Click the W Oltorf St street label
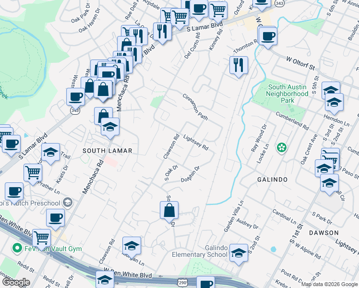The width and height of the screenshot is (359, 288). click(x=300, y=63)
